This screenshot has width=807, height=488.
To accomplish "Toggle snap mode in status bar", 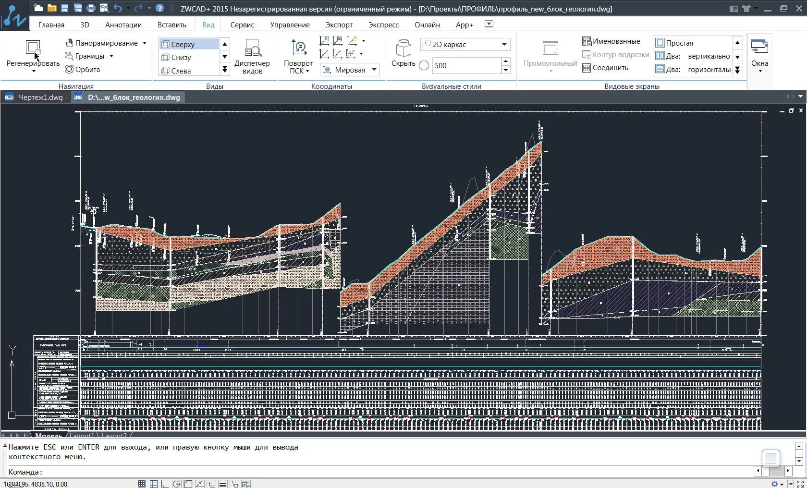I will (142, 484).
